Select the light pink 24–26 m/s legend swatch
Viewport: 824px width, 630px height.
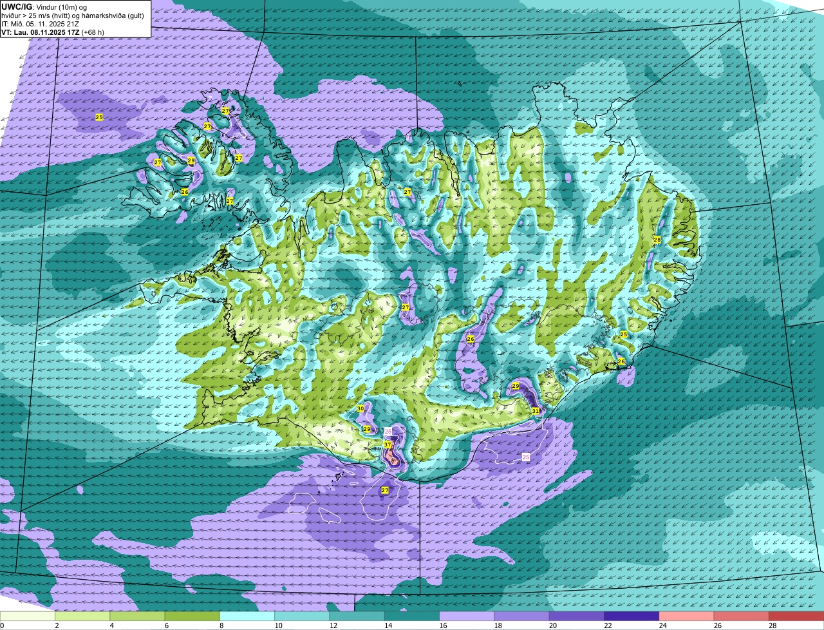click(686, 616)
